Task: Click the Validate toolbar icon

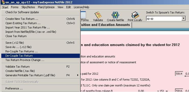Action: tap(98, 15)
